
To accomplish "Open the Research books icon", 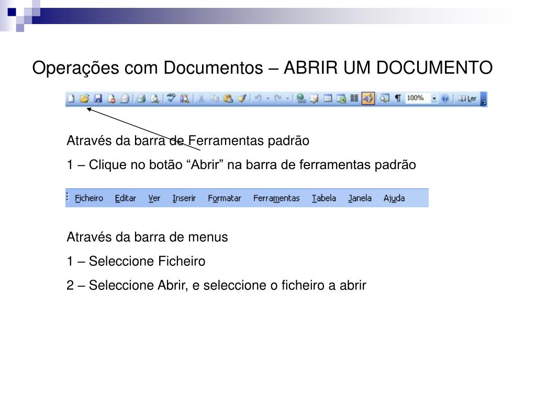I will [185, 98].
